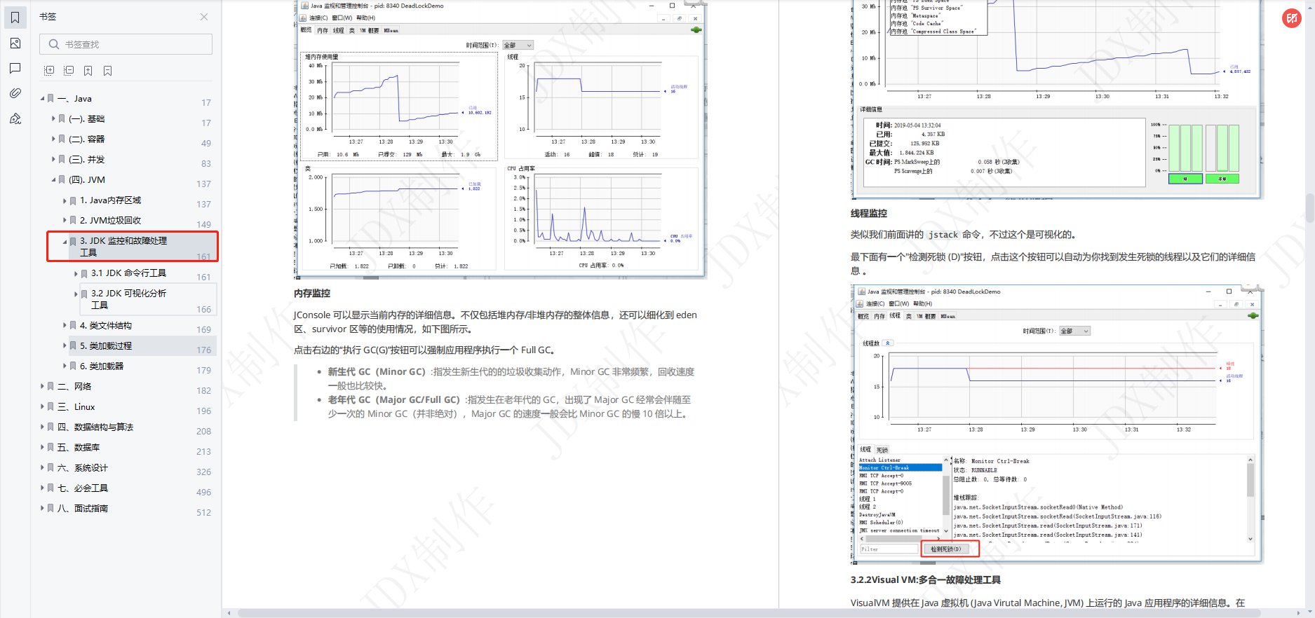Jump to bookmark (四). JVM
The image size is (1315, 618).
[87, 180]
